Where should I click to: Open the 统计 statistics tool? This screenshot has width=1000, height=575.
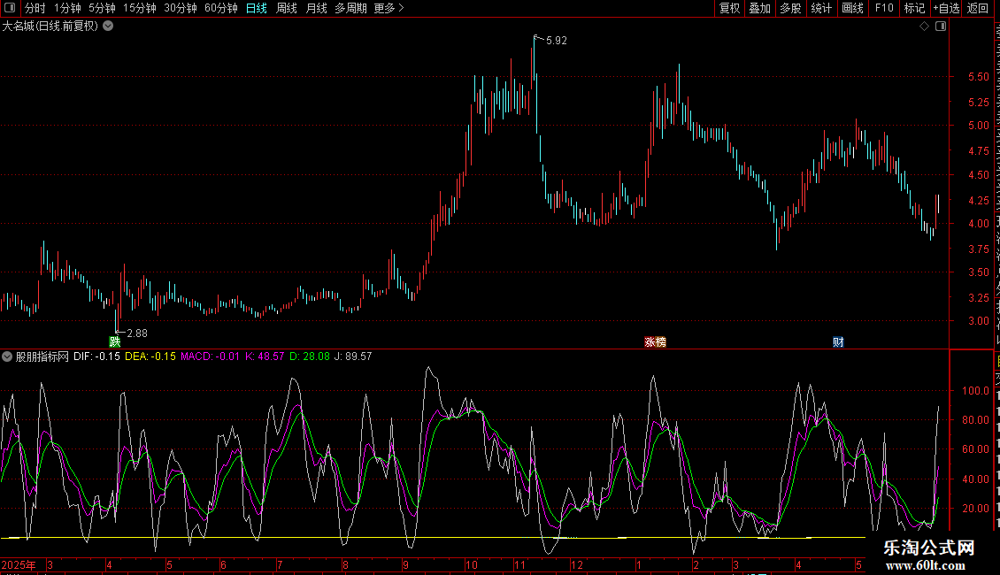(x=821, y=8)
